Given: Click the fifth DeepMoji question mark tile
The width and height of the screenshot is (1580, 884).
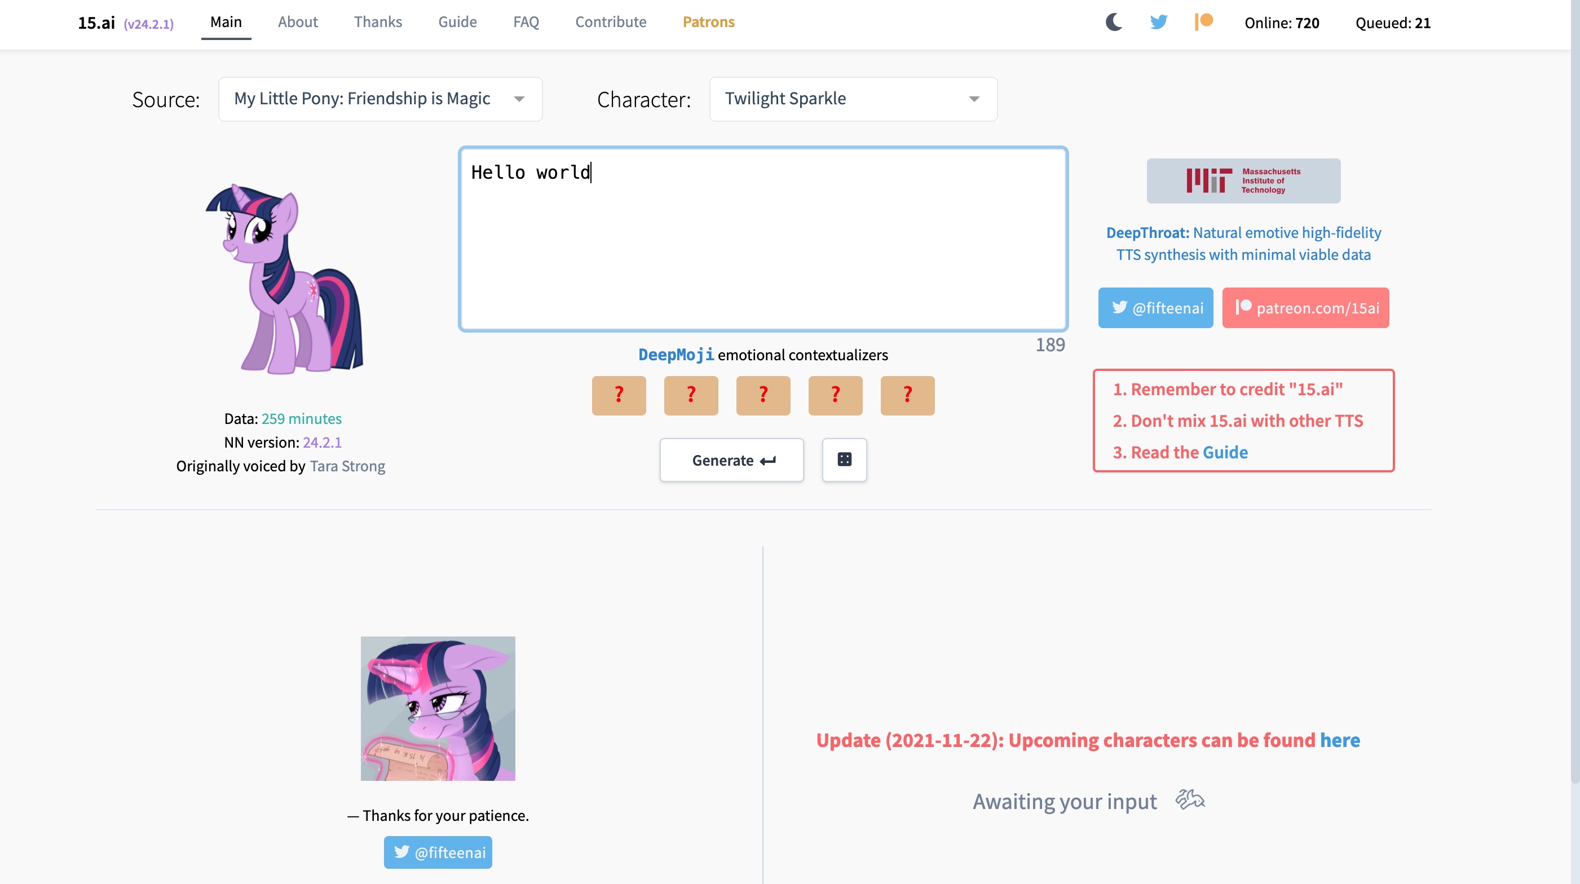Looking at the screenshot, I should [907, 395].
